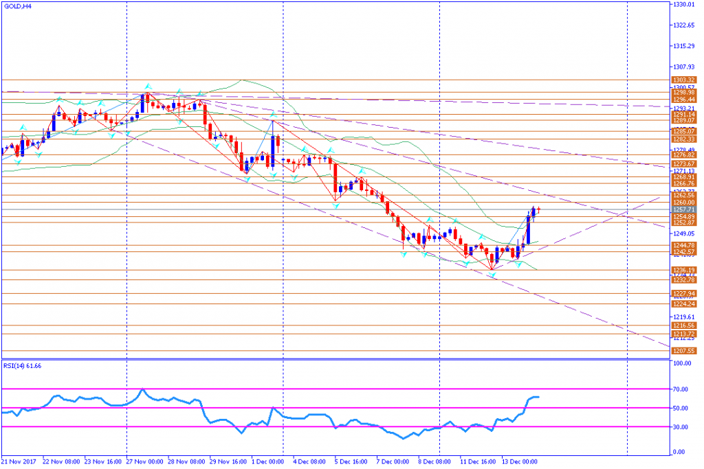Screen dimensions: 704x469
Task: Select the 1276.82 horizontal level tag
Action: [684, 155]
